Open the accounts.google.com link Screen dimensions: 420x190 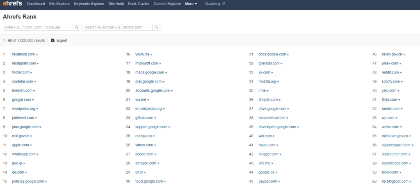(153, 91)
